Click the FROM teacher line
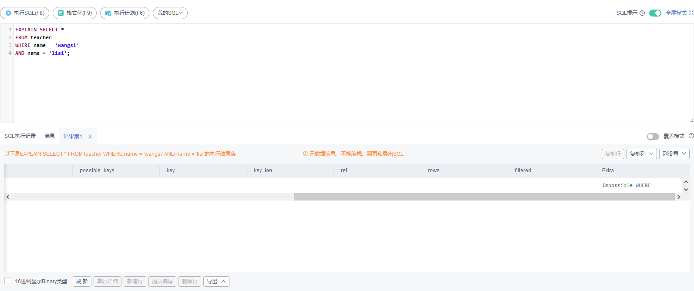This screenshot has width=694, height=291. coord(34,37)
